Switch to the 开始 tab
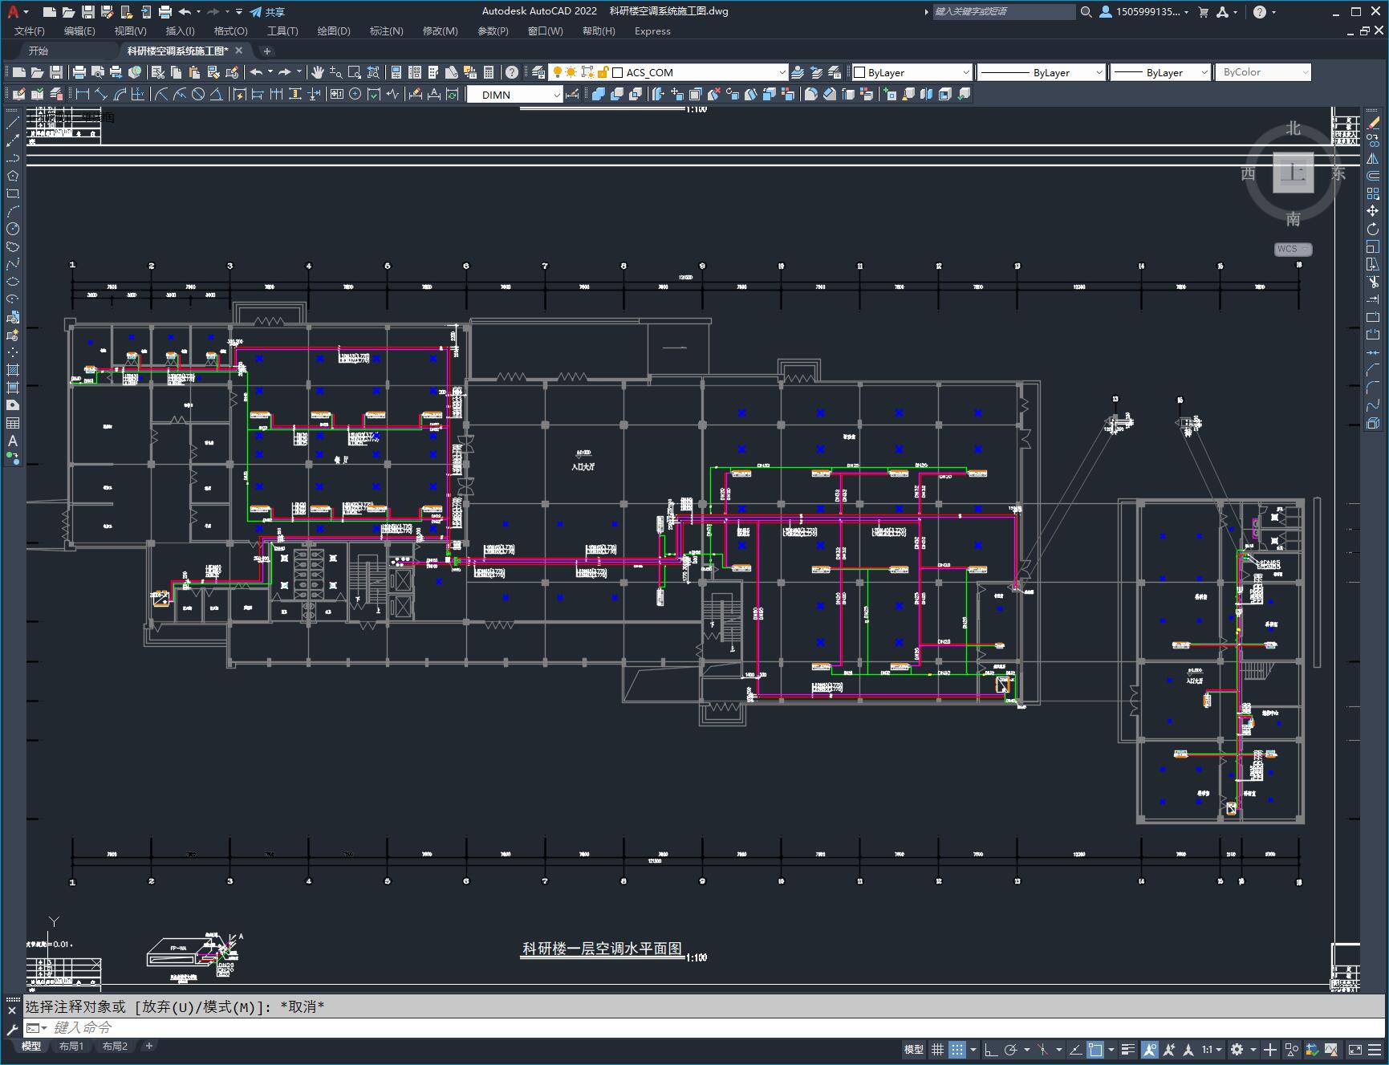The height and width of the screenshot is (1065, 1389). pos(39,51)
